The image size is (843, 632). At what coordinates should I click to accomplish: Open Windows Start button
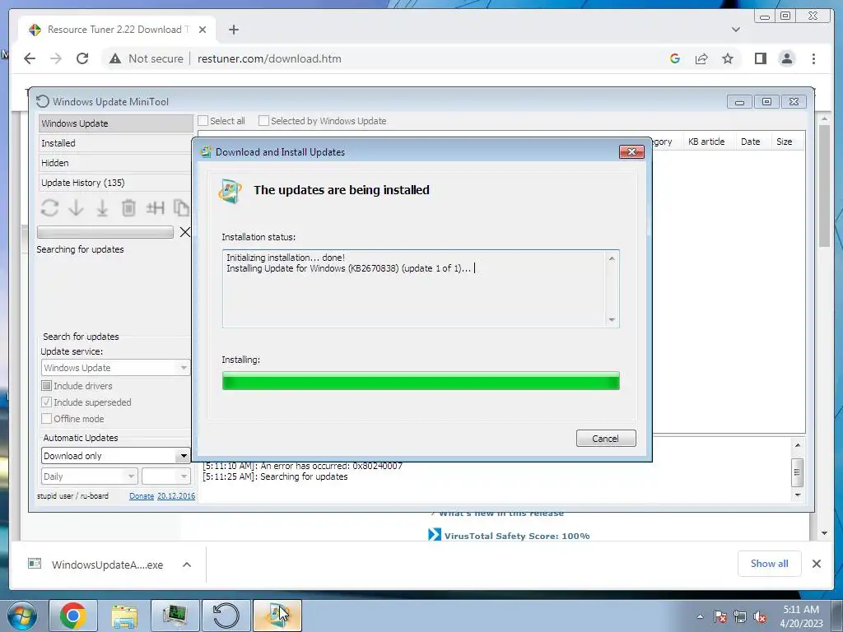22,616
